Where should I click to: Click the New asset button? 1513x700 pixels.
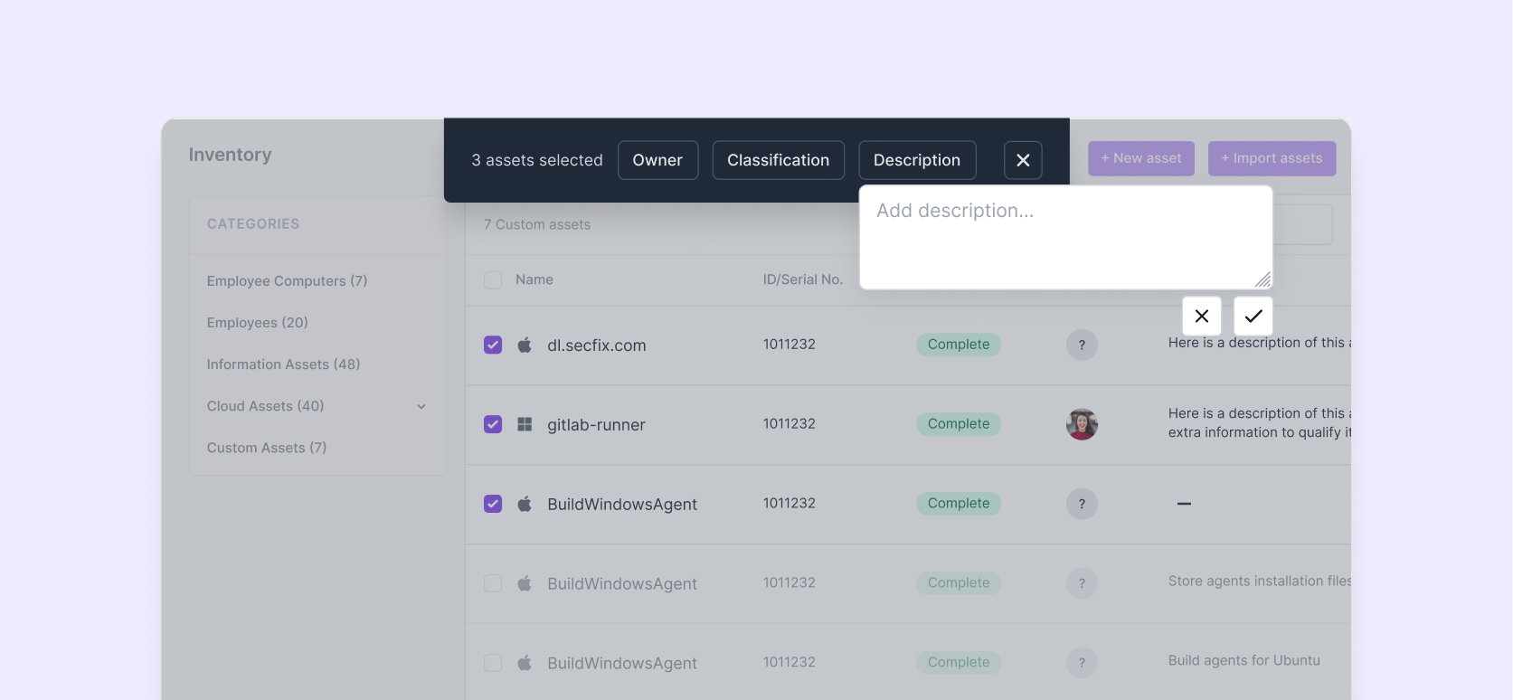[x=1141, y=158]
